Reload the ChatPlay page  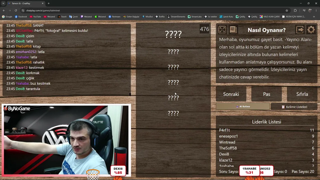tap(16, 10)
